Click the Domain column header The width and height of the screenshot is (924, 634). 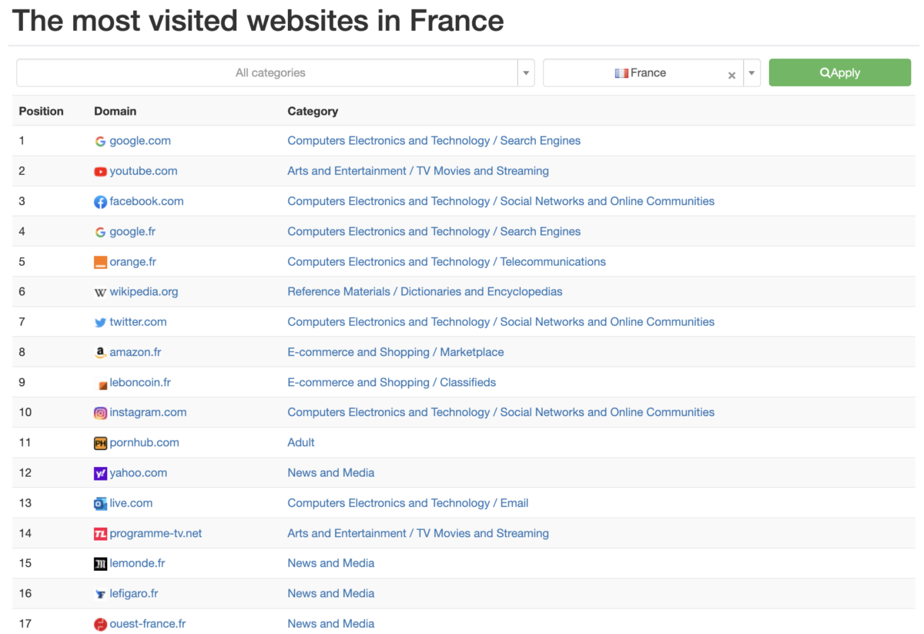pos(115,111)
